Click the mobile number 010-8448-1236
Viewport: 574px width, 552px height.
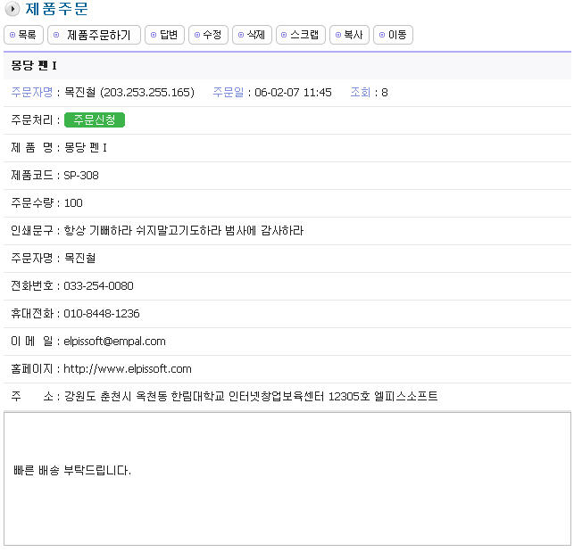pos(101,313)
